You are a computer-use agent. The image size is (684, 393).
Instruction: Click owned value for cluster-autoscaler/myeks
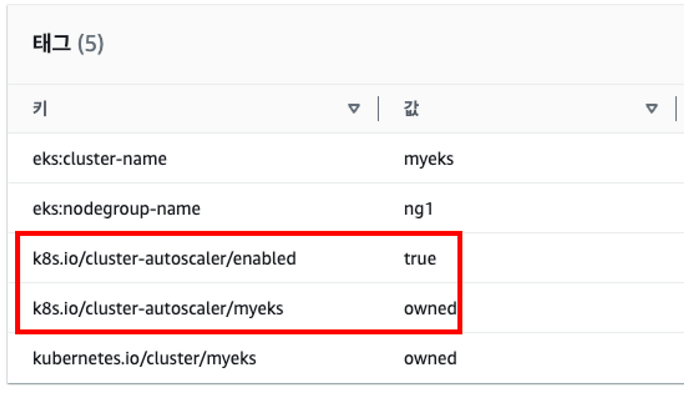[x=430, y=308]
